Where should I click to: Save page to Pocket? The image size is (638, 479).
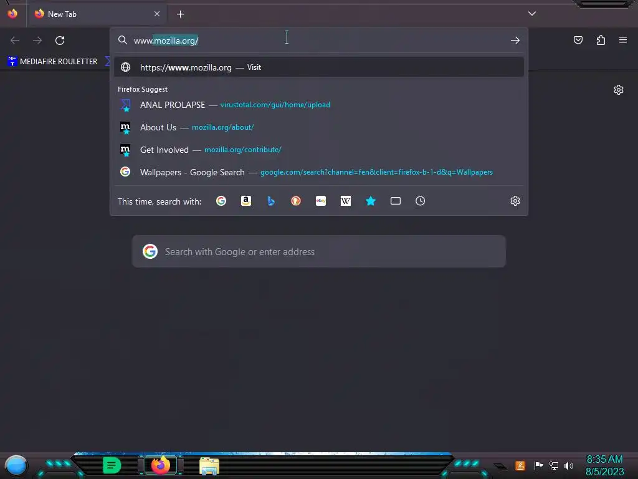(578, 40)
